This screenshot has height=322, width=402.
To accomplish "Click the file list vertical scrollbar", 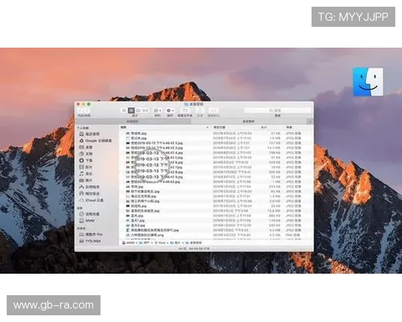I will 311,181.
